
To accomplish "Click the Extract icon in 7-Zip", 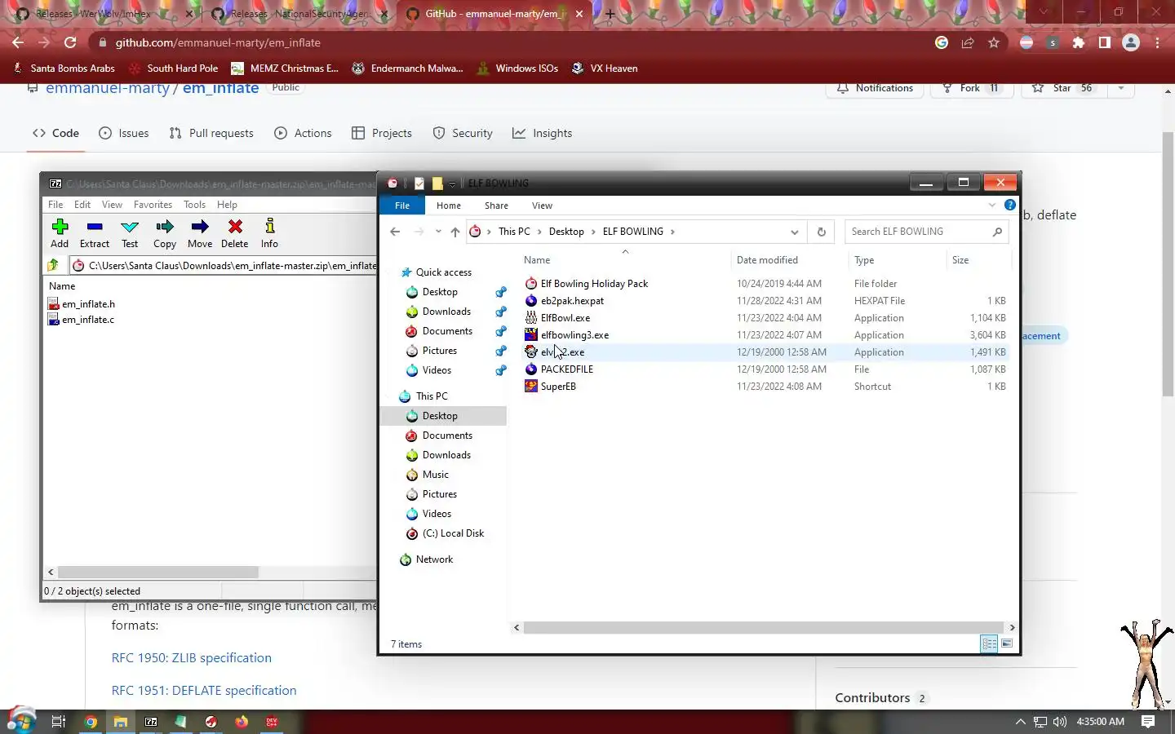I will [95, 233].
